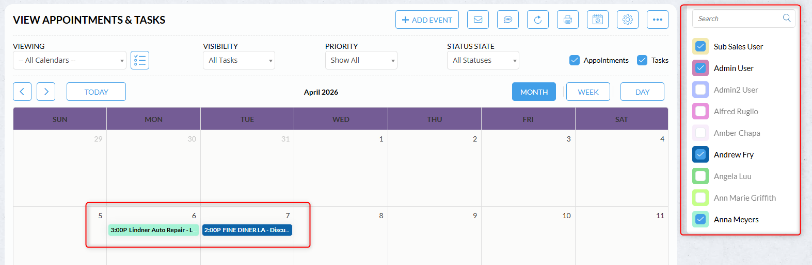
Task: Open the All Statuses dropdown
Action: [483, 60]
